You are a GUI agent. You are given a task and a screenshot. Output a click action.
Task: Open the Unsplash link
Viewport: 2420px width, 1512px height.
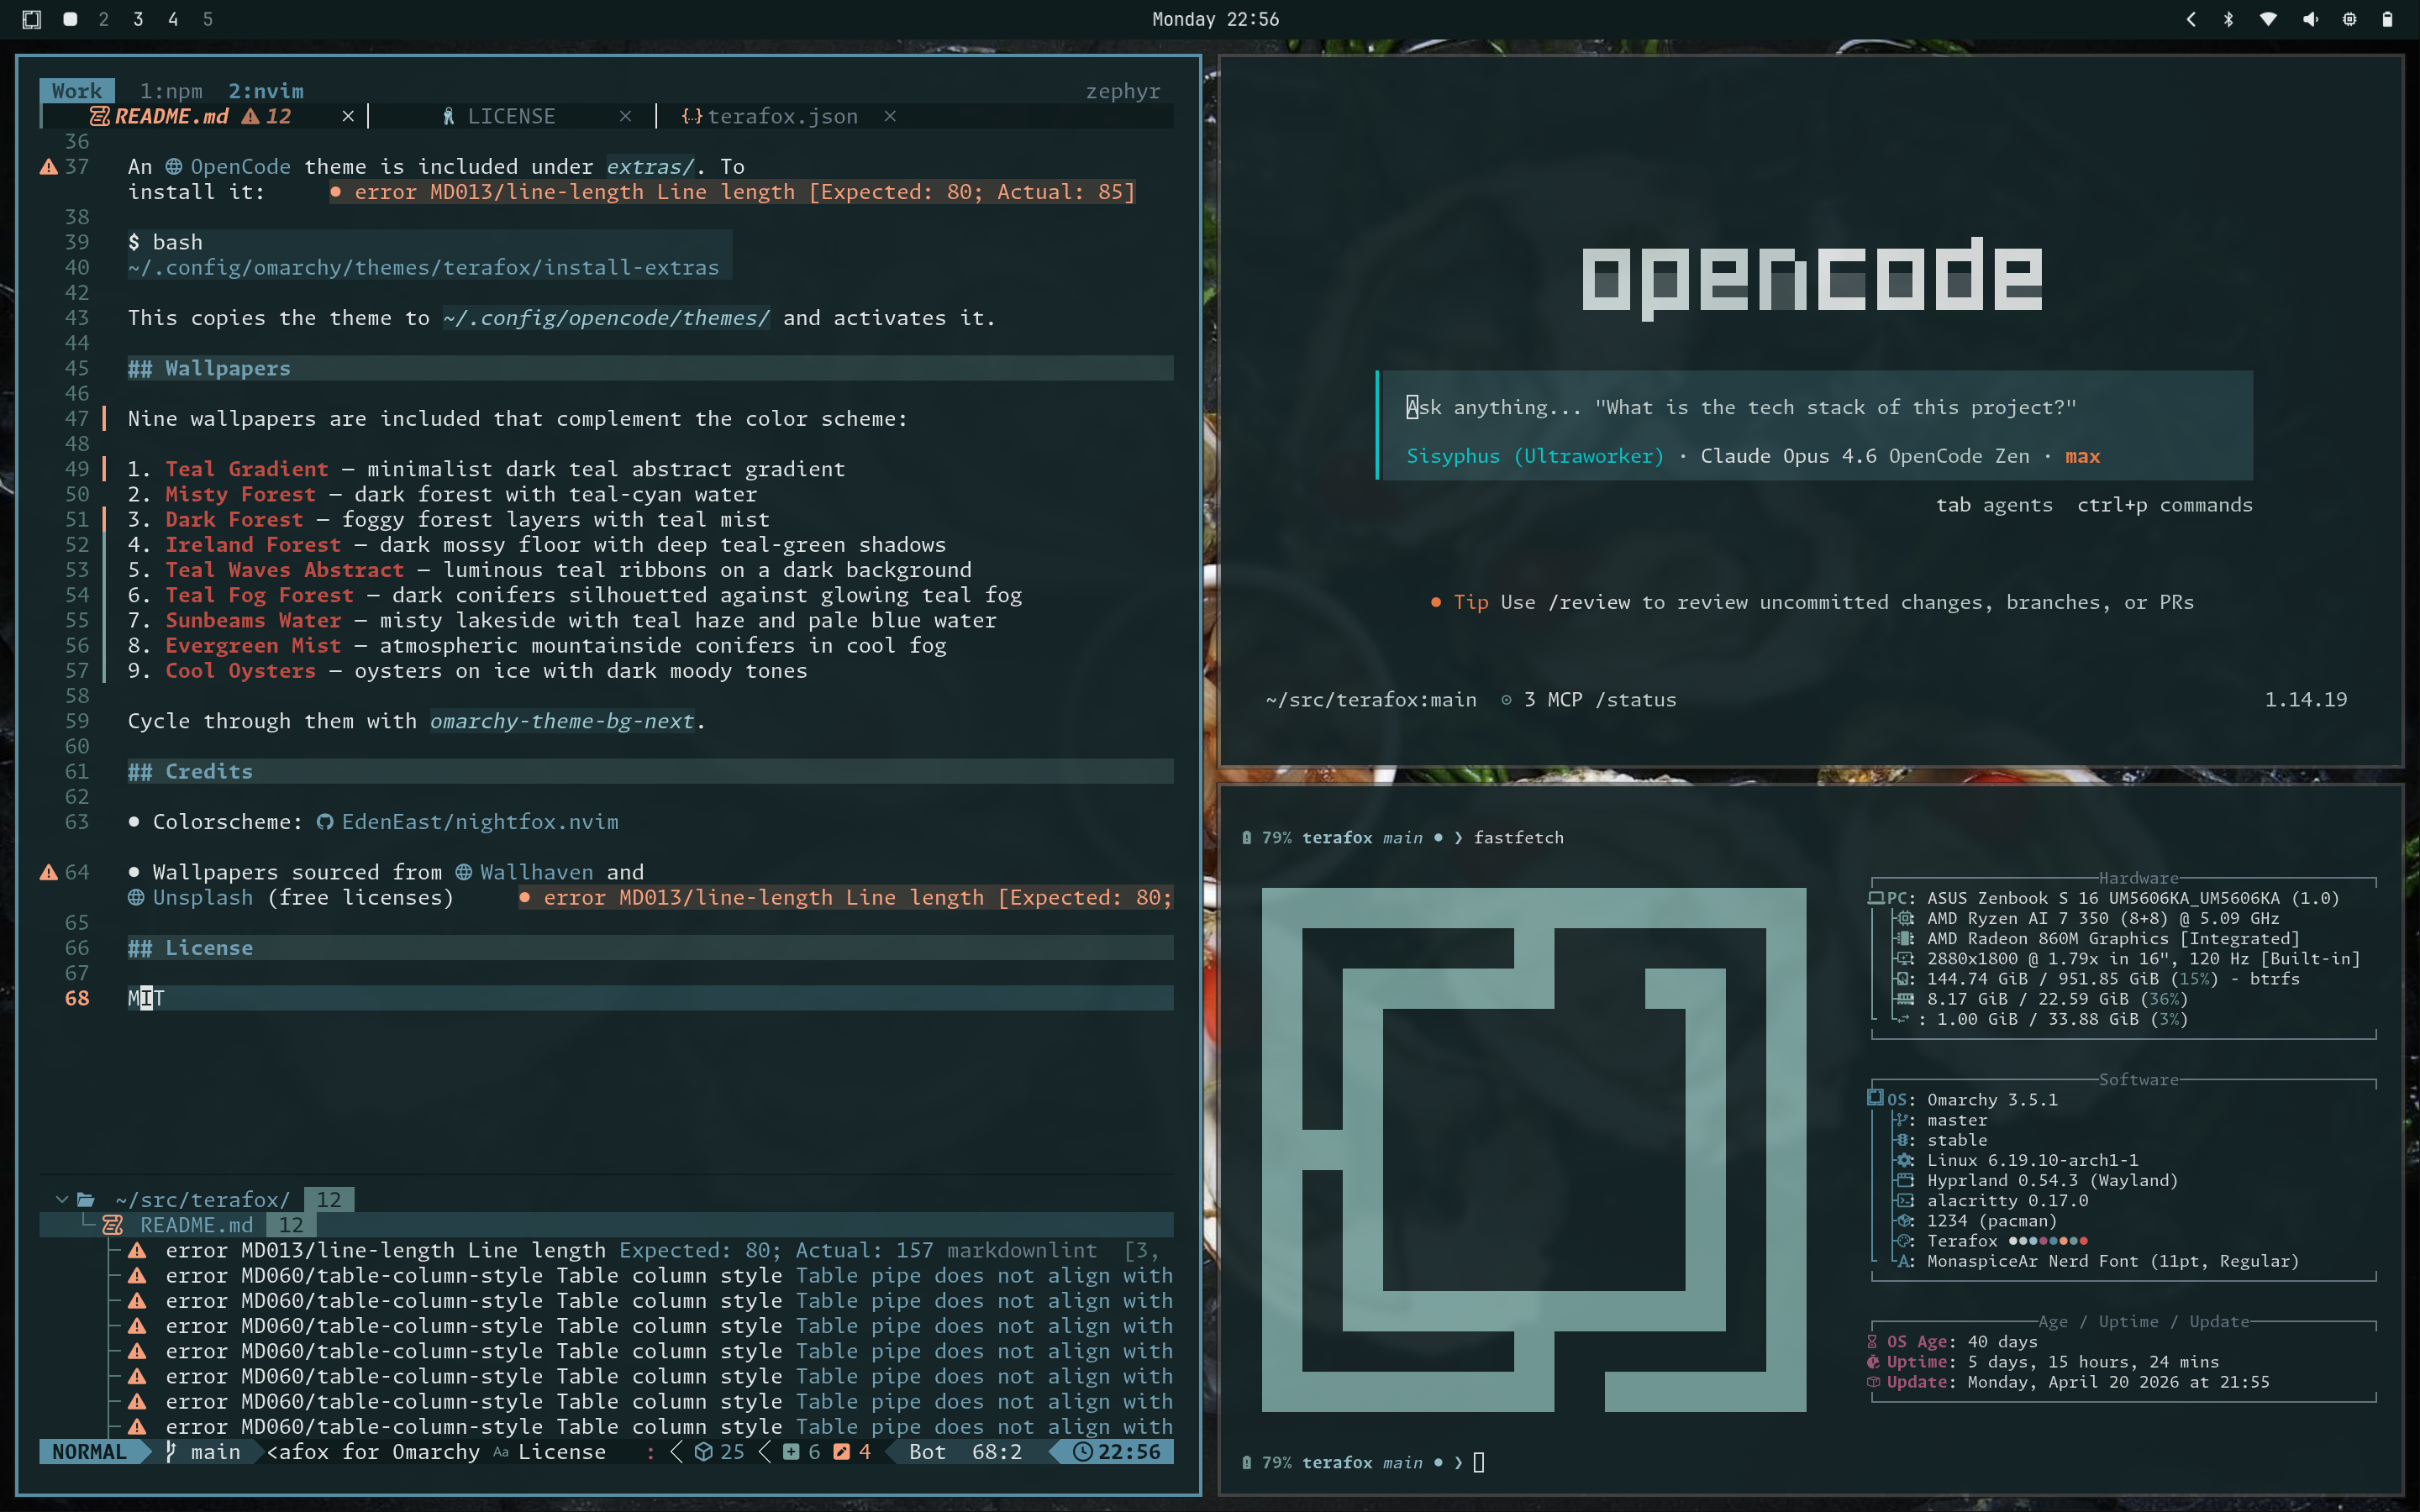[x=203, y=897]
